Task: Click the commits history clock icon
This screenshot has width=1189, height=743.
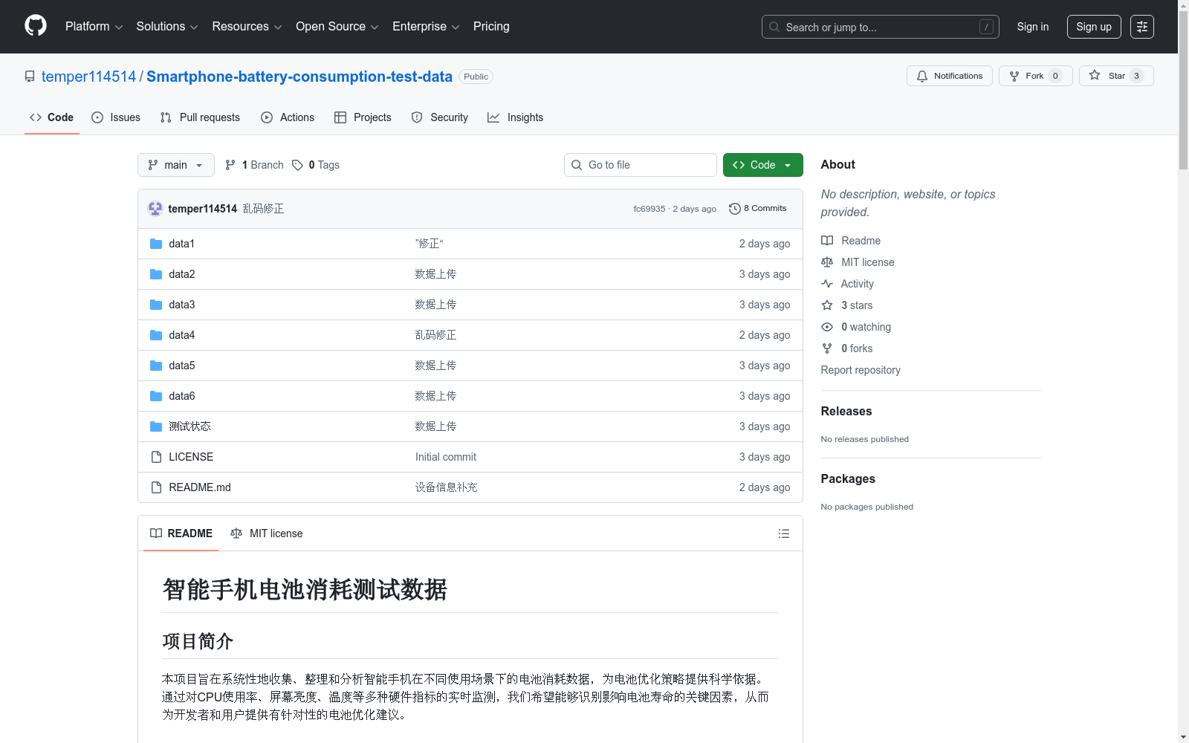Action: (x=735, y=209)
